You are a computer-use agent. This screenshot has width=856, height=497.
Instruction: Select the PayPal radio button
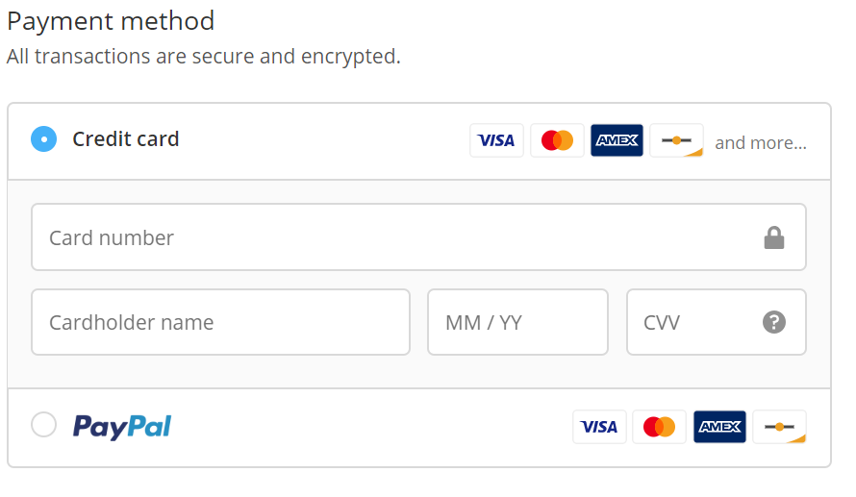pos(43,425)
